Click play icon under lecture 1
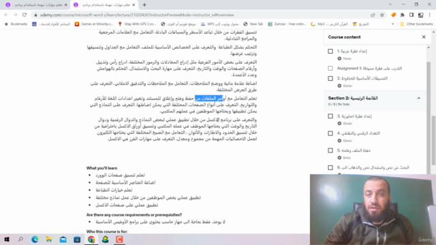 pos(339,59)
